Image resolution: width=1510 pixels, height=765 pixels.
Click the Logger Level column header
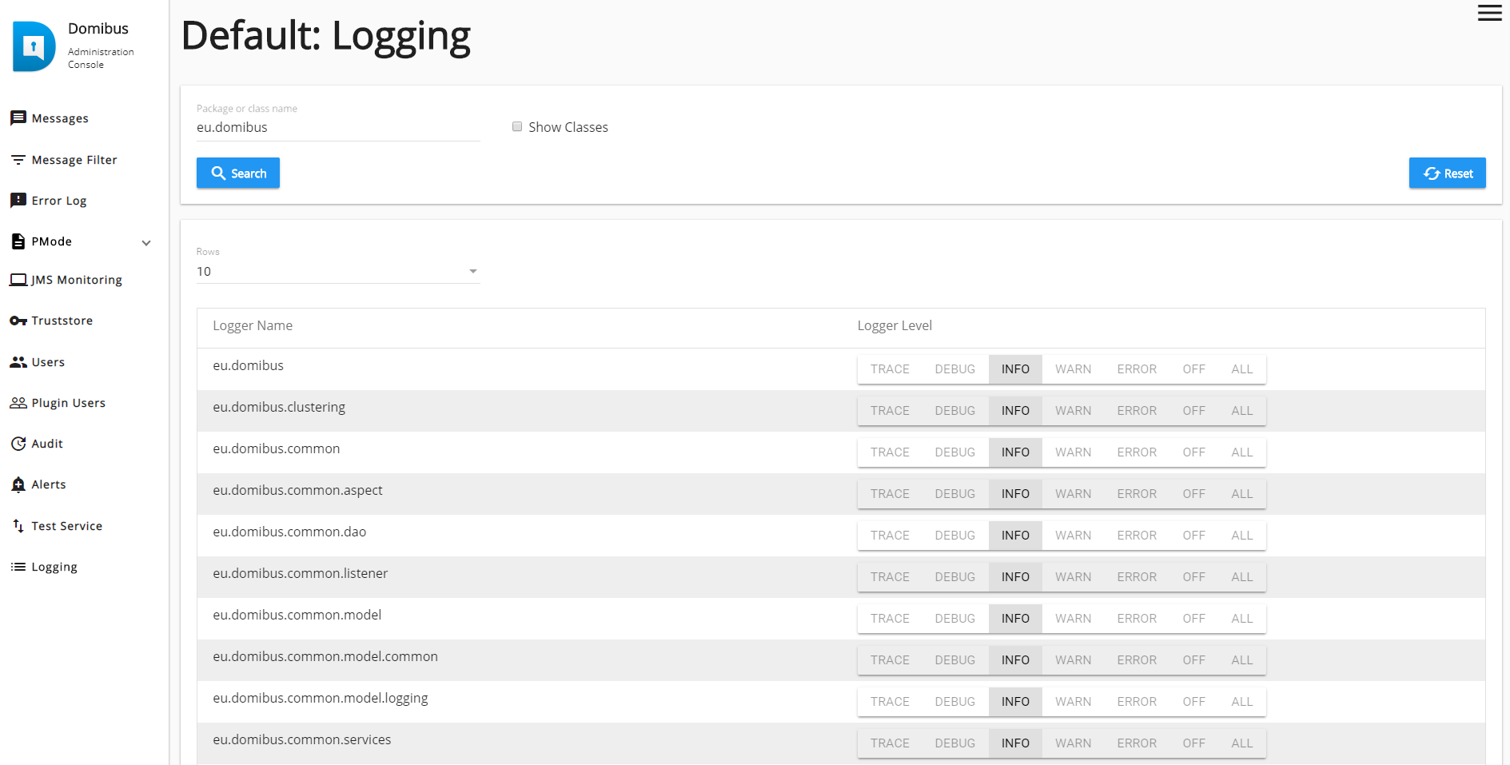[894, 325]
